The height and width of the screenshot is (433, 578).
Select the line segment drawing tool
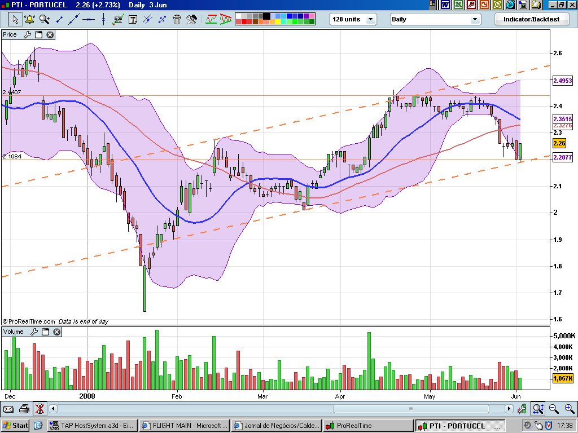point(59,19)
